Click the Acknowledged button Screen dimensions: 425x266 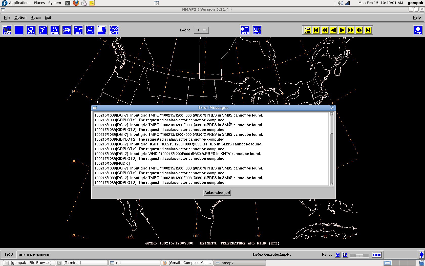[x=217, y=193]
